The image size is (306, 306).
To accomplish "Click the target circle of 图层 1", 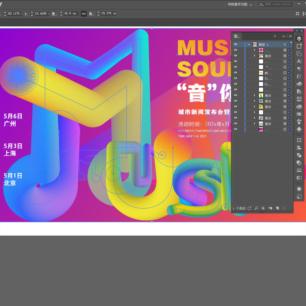I will tap(285, 45).
